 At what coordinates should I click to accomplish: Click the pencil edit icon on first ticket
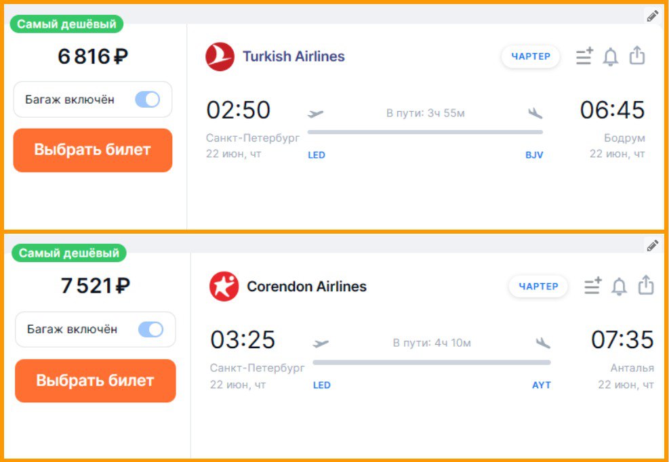coord(652,16)
